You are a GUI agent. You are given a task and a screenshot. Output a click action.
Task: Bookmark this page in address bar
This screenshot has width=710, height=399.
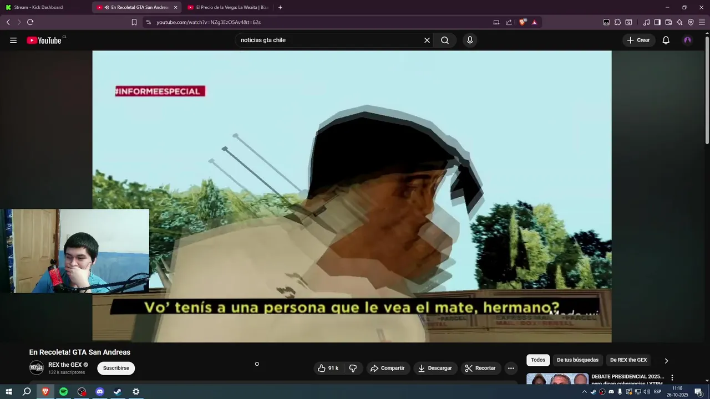click(134, 22)
